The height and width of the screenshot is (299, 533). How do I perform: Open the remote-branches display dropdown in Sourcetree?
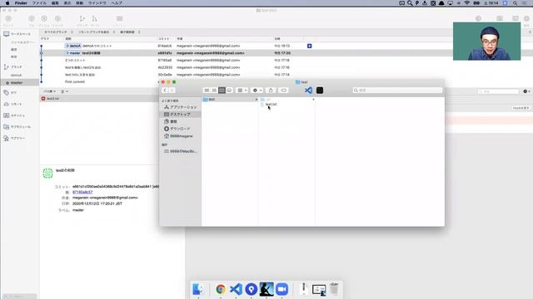pyautogui.click(x=97, y=32)
